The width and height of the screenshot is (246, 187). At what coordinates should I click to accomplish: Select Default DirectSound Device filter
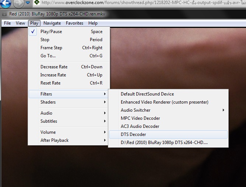tap(168, 94)
